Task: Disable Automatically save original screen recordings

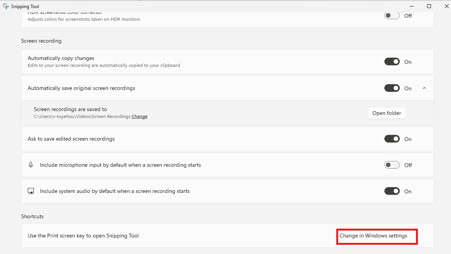Action: (x=392, y=88)
